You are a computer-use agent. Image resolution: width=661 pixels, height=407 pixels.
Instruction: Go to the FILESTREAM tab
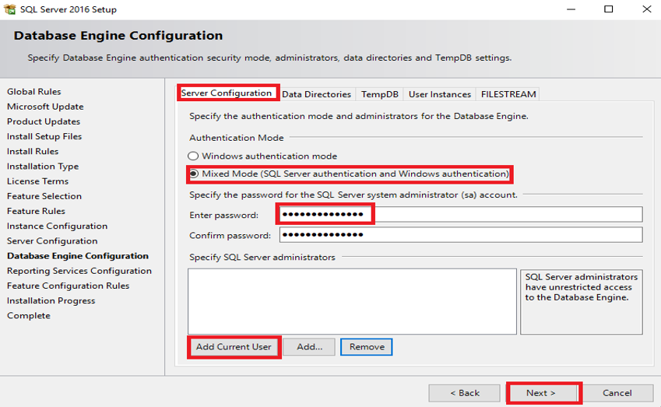point(508,94)
